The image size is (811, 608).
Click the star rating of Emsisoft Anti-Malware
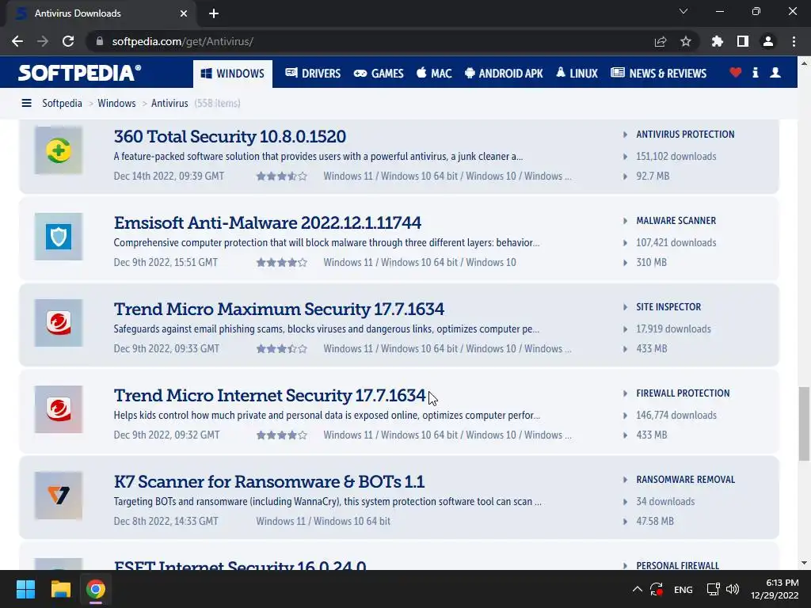(282, 263)
